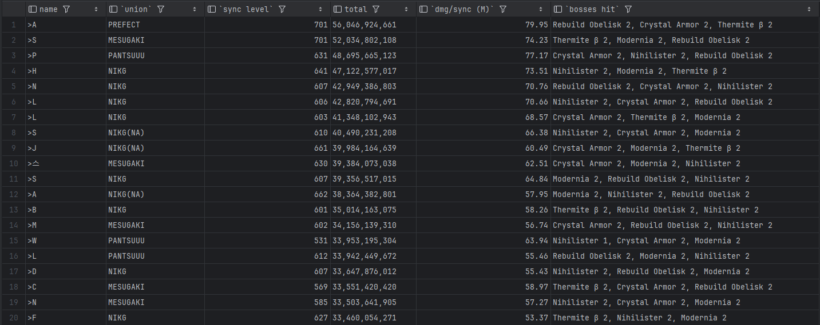Toggle sort arrows on the union column

click(x=195, y=10)
